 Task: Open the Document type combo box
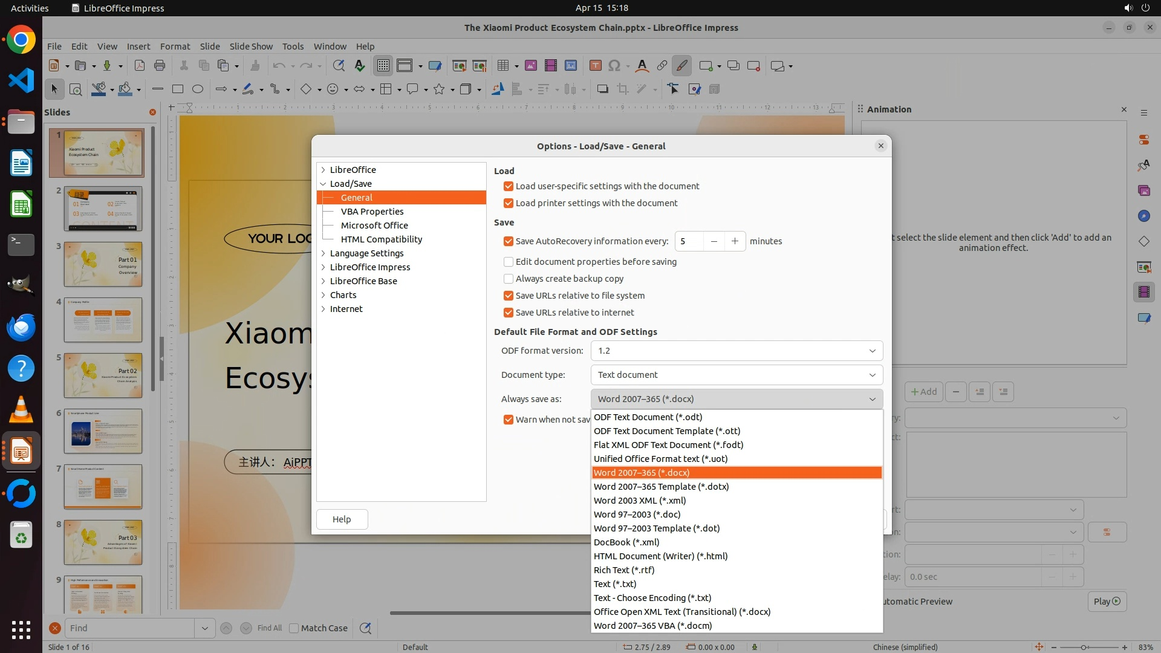[x=736, y=375]
